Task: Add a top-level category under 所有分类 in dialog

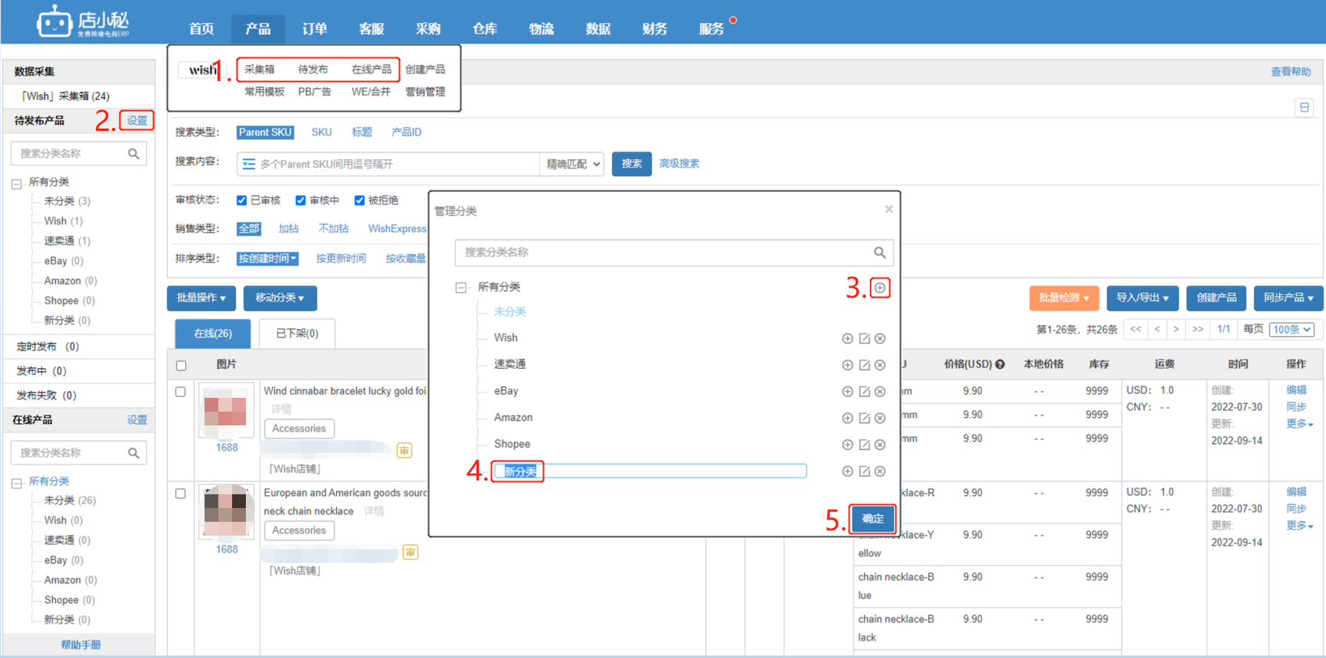Action: tap(880, 288)
